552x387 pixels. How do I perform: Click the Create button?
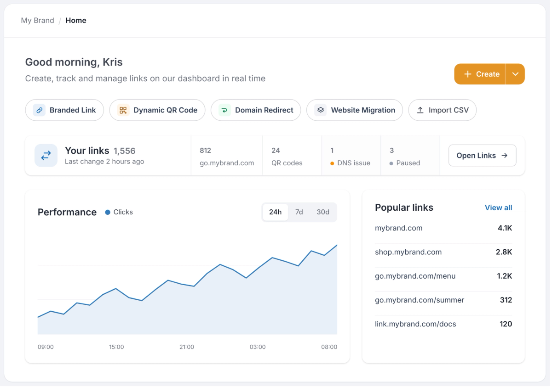click(480, 74)
